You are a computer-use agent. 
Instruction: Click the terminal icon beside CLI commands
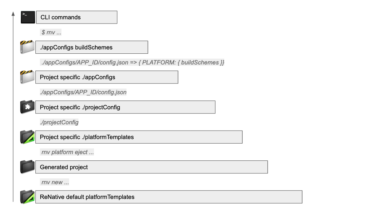pos(28,17)
